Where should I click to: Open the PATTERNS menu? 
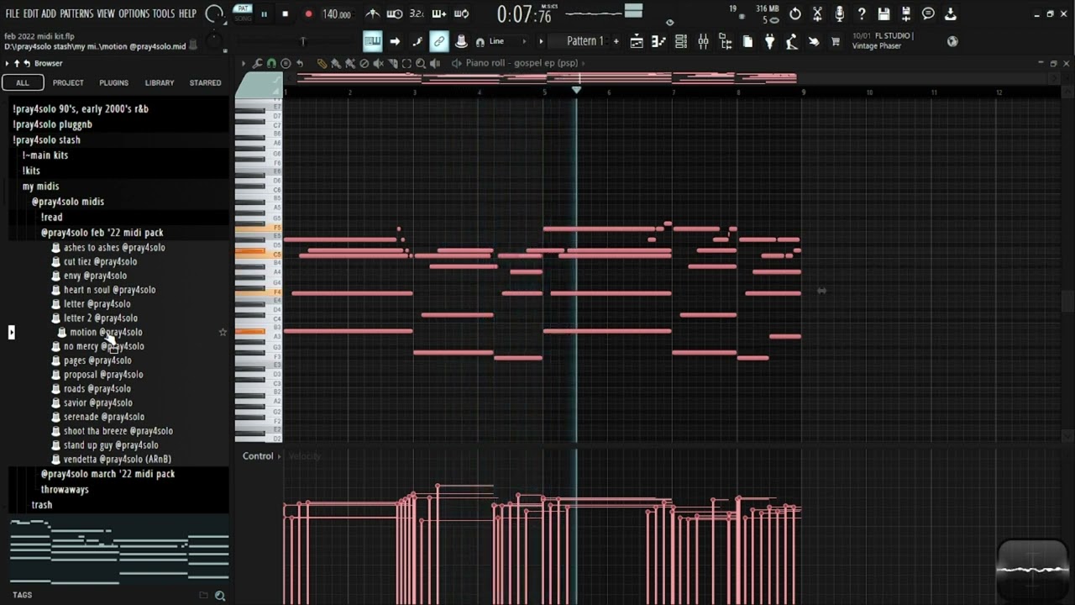click(76, 14)
